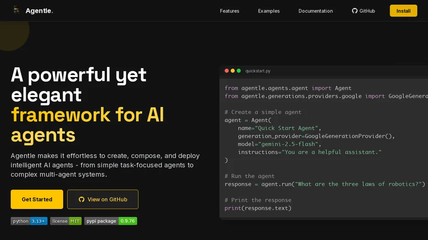The height and width of the screenshot is (240, 428).
Task: Click the GitHub octocat icon in navbar
Action: click(354, 11)
